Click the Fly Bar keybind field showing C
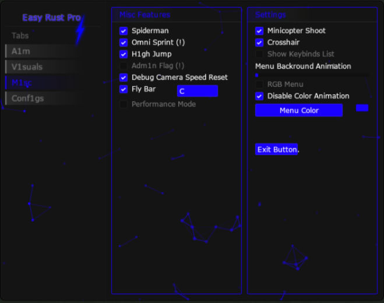The height and width of the screenshot is (303, 384). point(197,91)
